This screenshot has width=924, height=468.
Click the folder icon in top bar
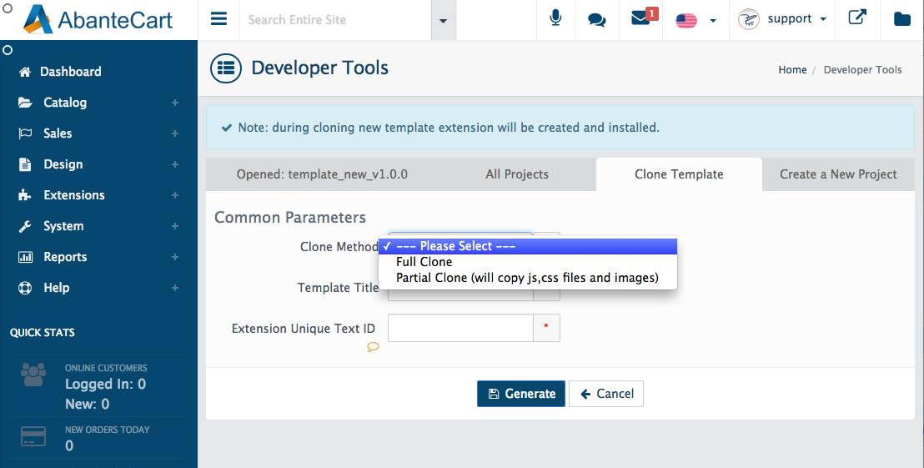[901, 19]
